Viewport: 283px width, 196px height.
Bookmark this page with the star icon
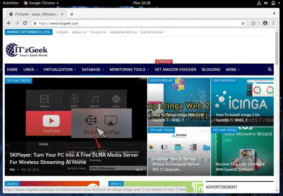[x=243, y=23]
